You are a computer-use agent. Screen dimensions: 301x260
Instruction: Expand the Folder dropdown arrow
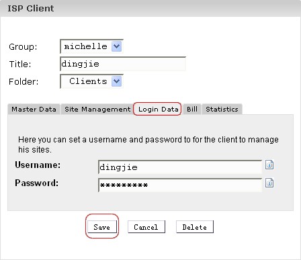click(x=116, y=81)
